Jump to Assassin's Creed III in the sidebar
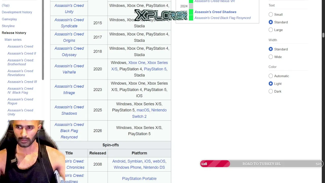The width and height of the screenshot is (325, 183). tap(22, 82)
